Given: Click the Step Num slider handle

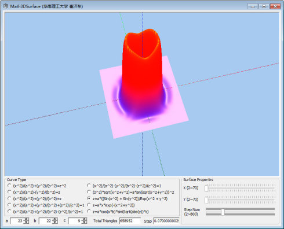Looking at the screenshot, I should point(223,212).
